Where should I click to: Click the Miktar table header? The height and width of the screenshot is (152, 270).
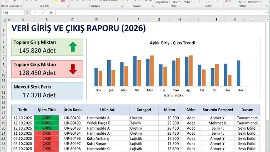coord(170,110)
